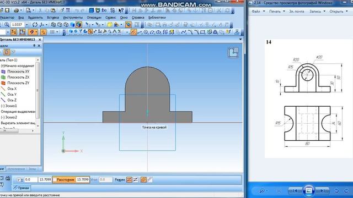This screenshot has width=353, height=198.
Task: Open the Print icon dropdown arrow
Action: 21,10
